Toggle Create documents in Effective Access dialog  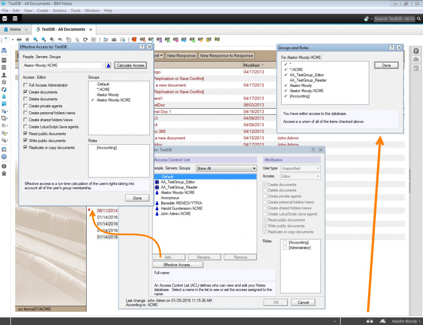(x=26, y=92)
